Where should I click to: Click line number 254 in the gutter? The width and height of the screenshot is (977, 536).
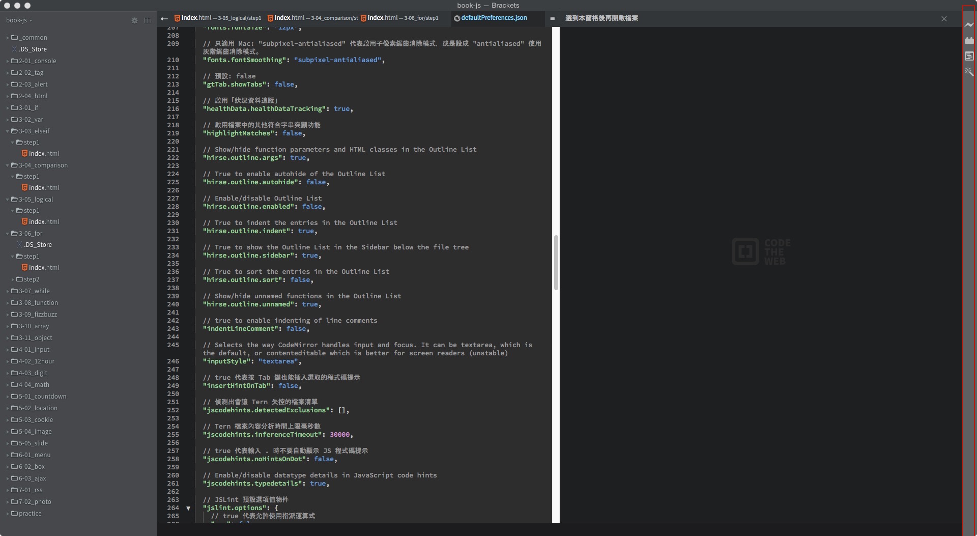tap(173, 427)
